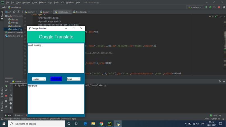Click the locate/scroll-from-source target icon
Viewport: 226px width, 127px height.
pos(14,12)
